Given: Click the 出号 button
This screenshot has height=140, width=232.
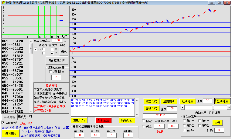Looking at the screenshot, I should coord(217,123).
